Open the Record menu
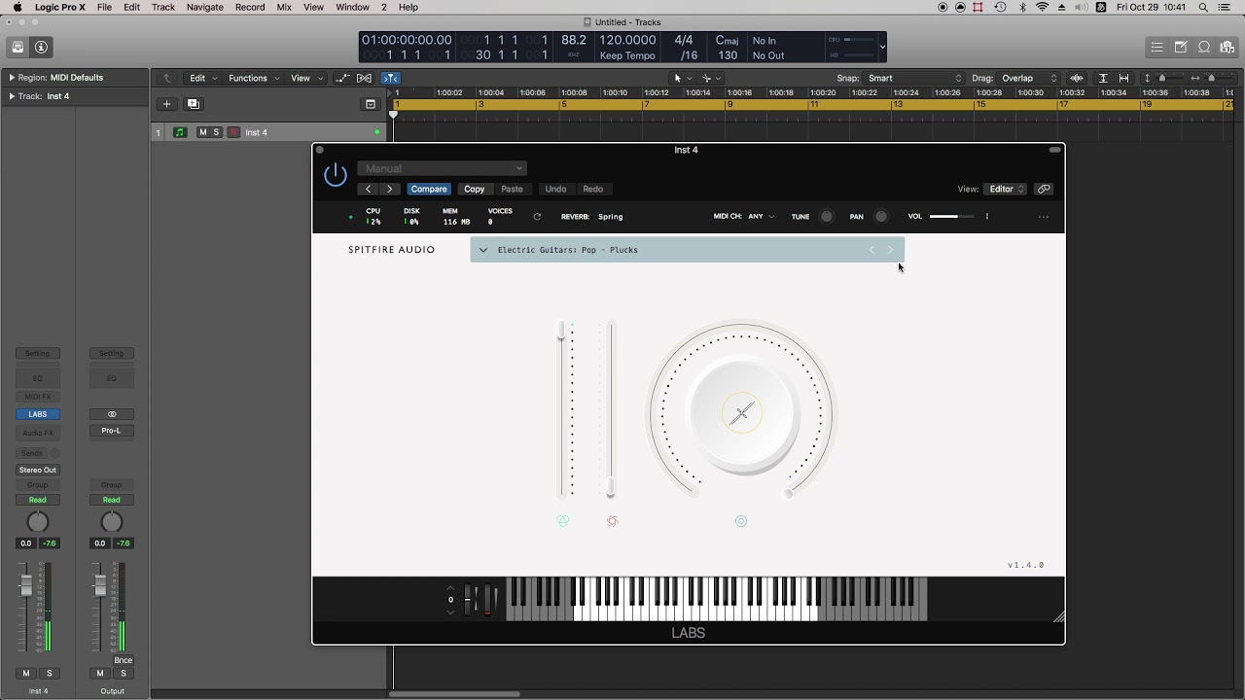Viewport: 1245px width, 700px height. point(250,7)
